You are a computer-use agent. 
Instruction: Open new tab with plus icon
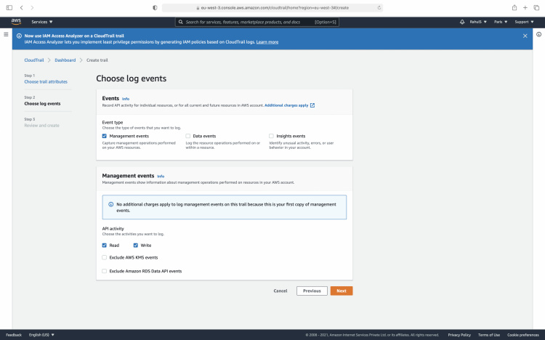tap(525, 7)
